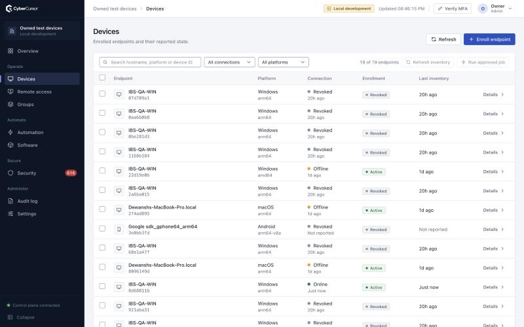Click Enroll endpoint
Screen dimensions: 524x327
pos(489,39)
